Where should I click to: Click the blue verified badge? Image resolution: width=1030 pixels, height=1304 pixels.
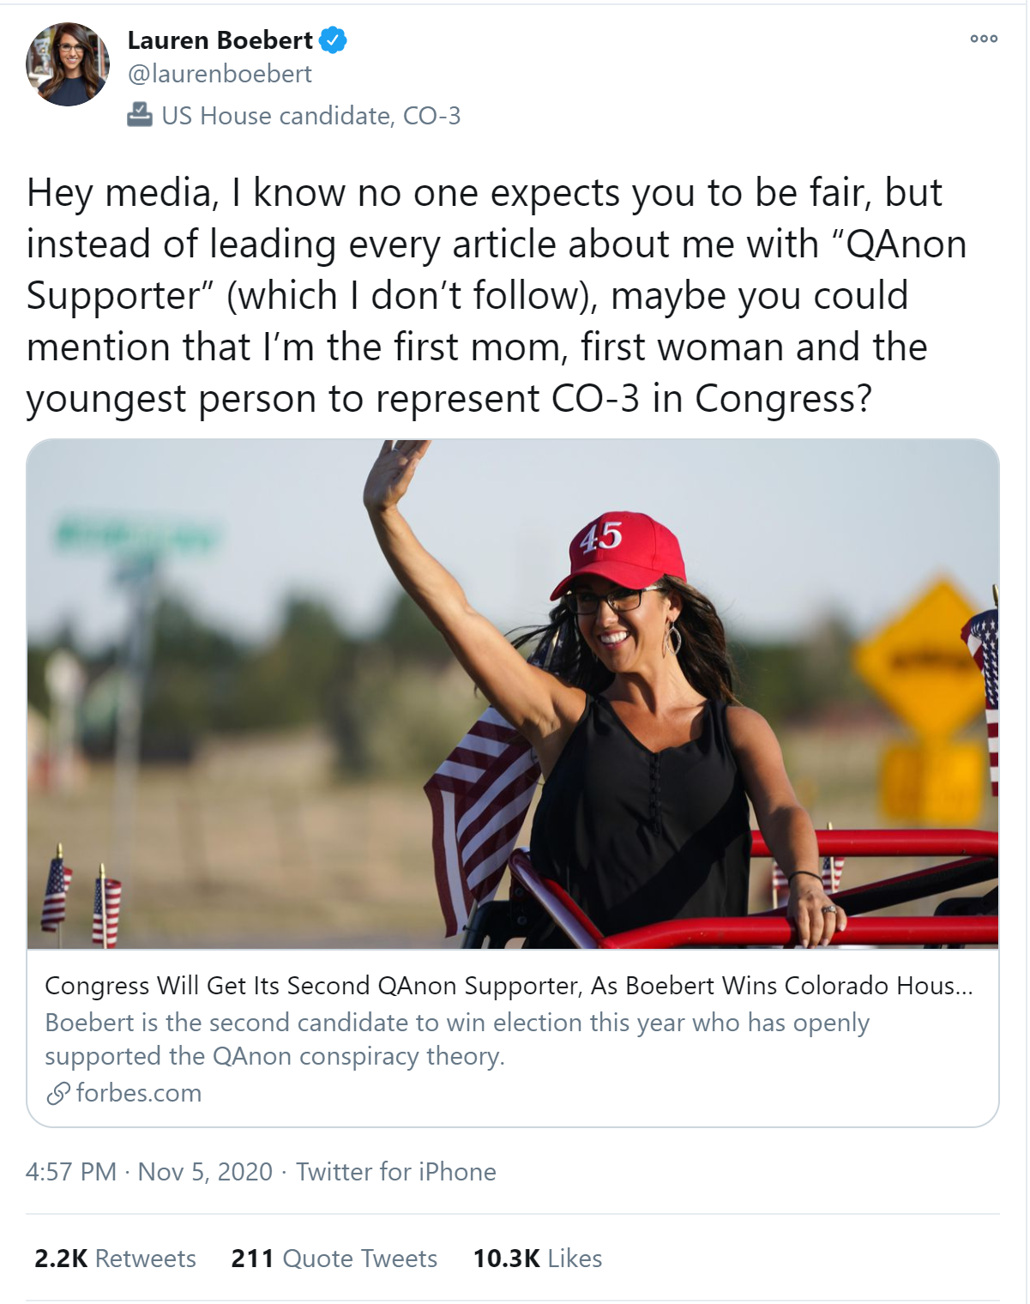coord(333,40)
